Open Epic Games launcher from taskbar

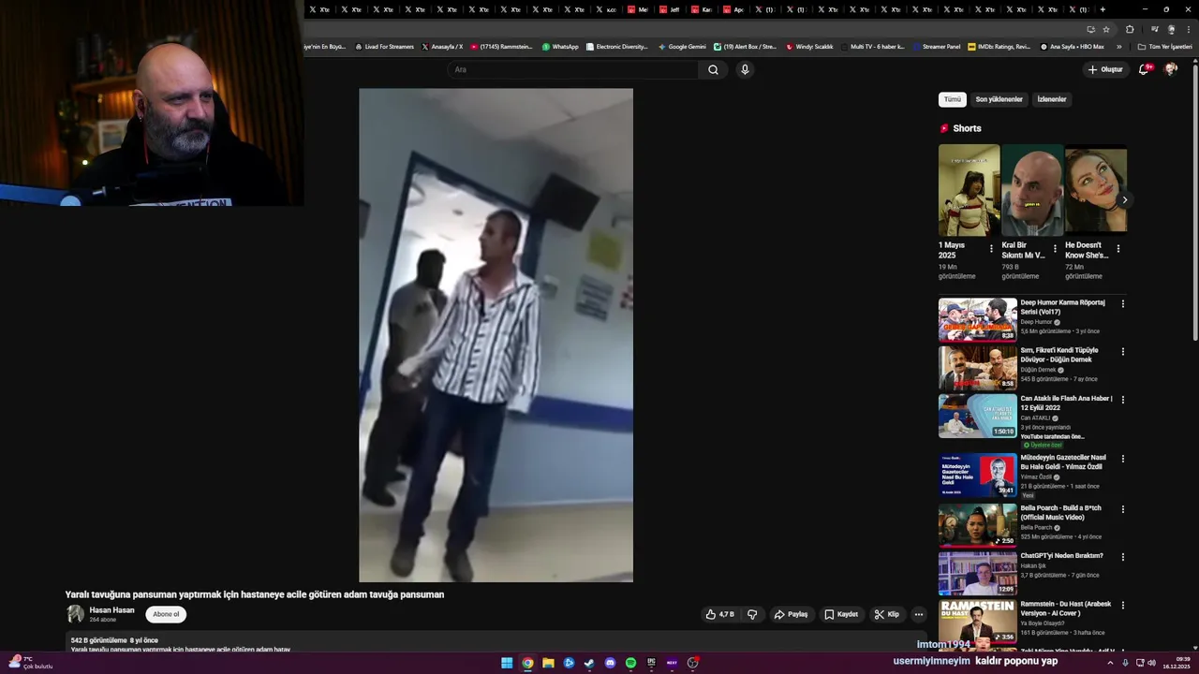(651, 663)
